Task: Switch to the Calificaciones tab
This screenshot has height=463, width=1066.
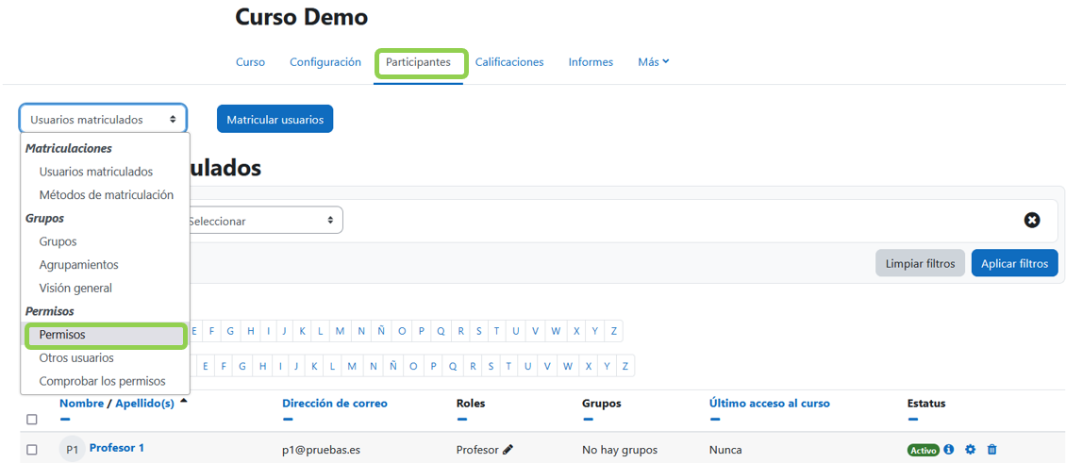Action: [509, 62]
